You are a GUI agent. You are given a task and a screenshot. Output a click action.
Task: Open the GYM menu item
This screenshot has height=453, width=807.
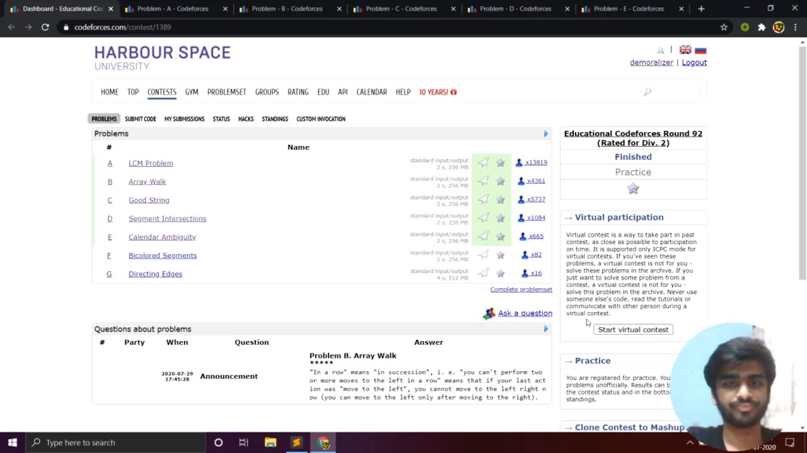coord(192,92)
